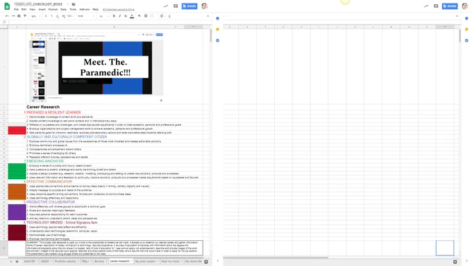Screen dimensions: 472x266
Task: Open comments icon in left window
Action: [x=176, y=6]
